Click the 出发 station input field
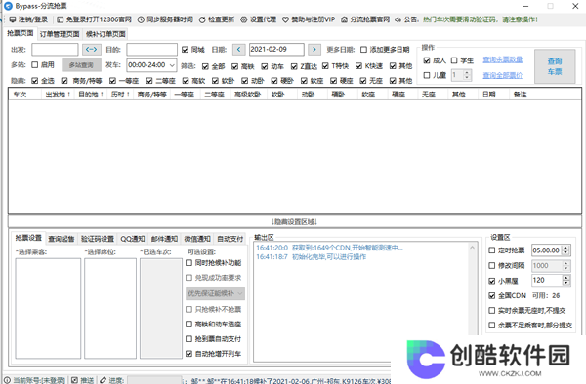Image resolution: width=586 pixels, height=384 pixels. point(55,49)
